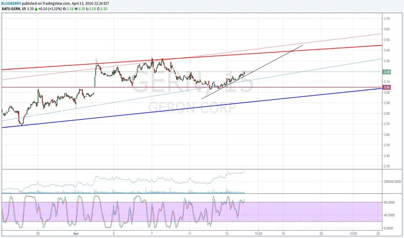This screenshot has height=238, width=404.
Task: Click the 7 date label on time axis
Action: 152,234
